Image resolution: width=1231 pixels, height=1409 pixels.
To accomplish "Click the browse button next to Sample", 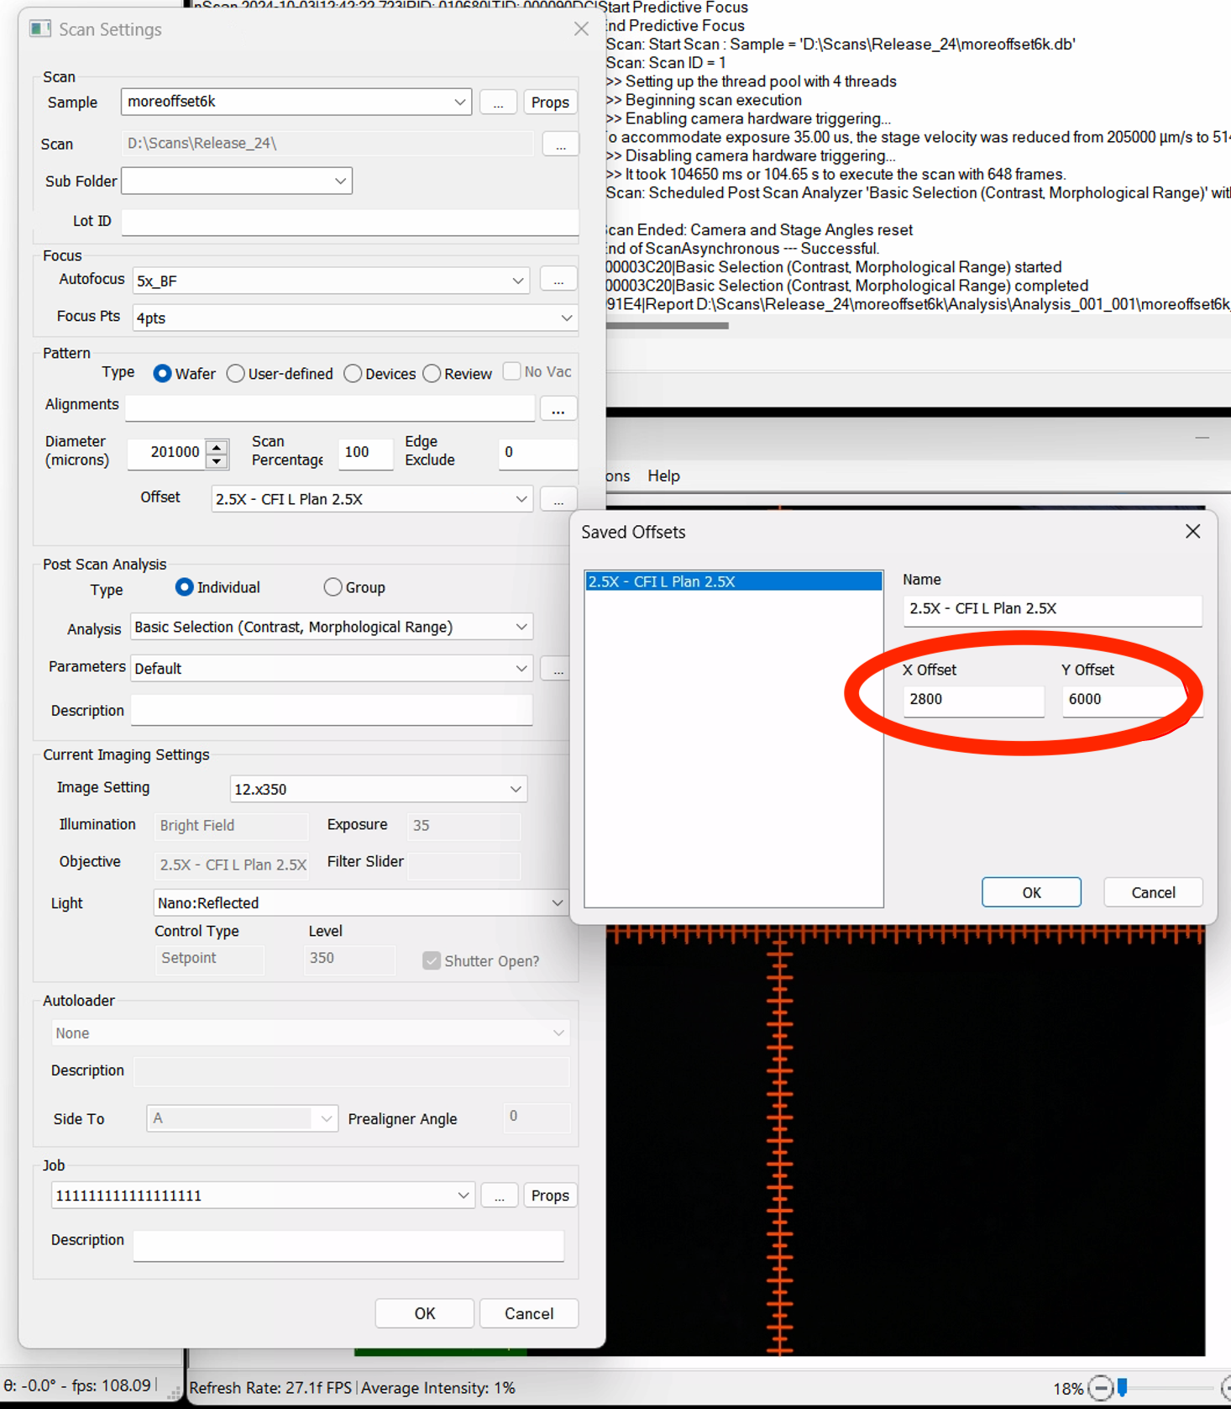I will pos(498,103).
